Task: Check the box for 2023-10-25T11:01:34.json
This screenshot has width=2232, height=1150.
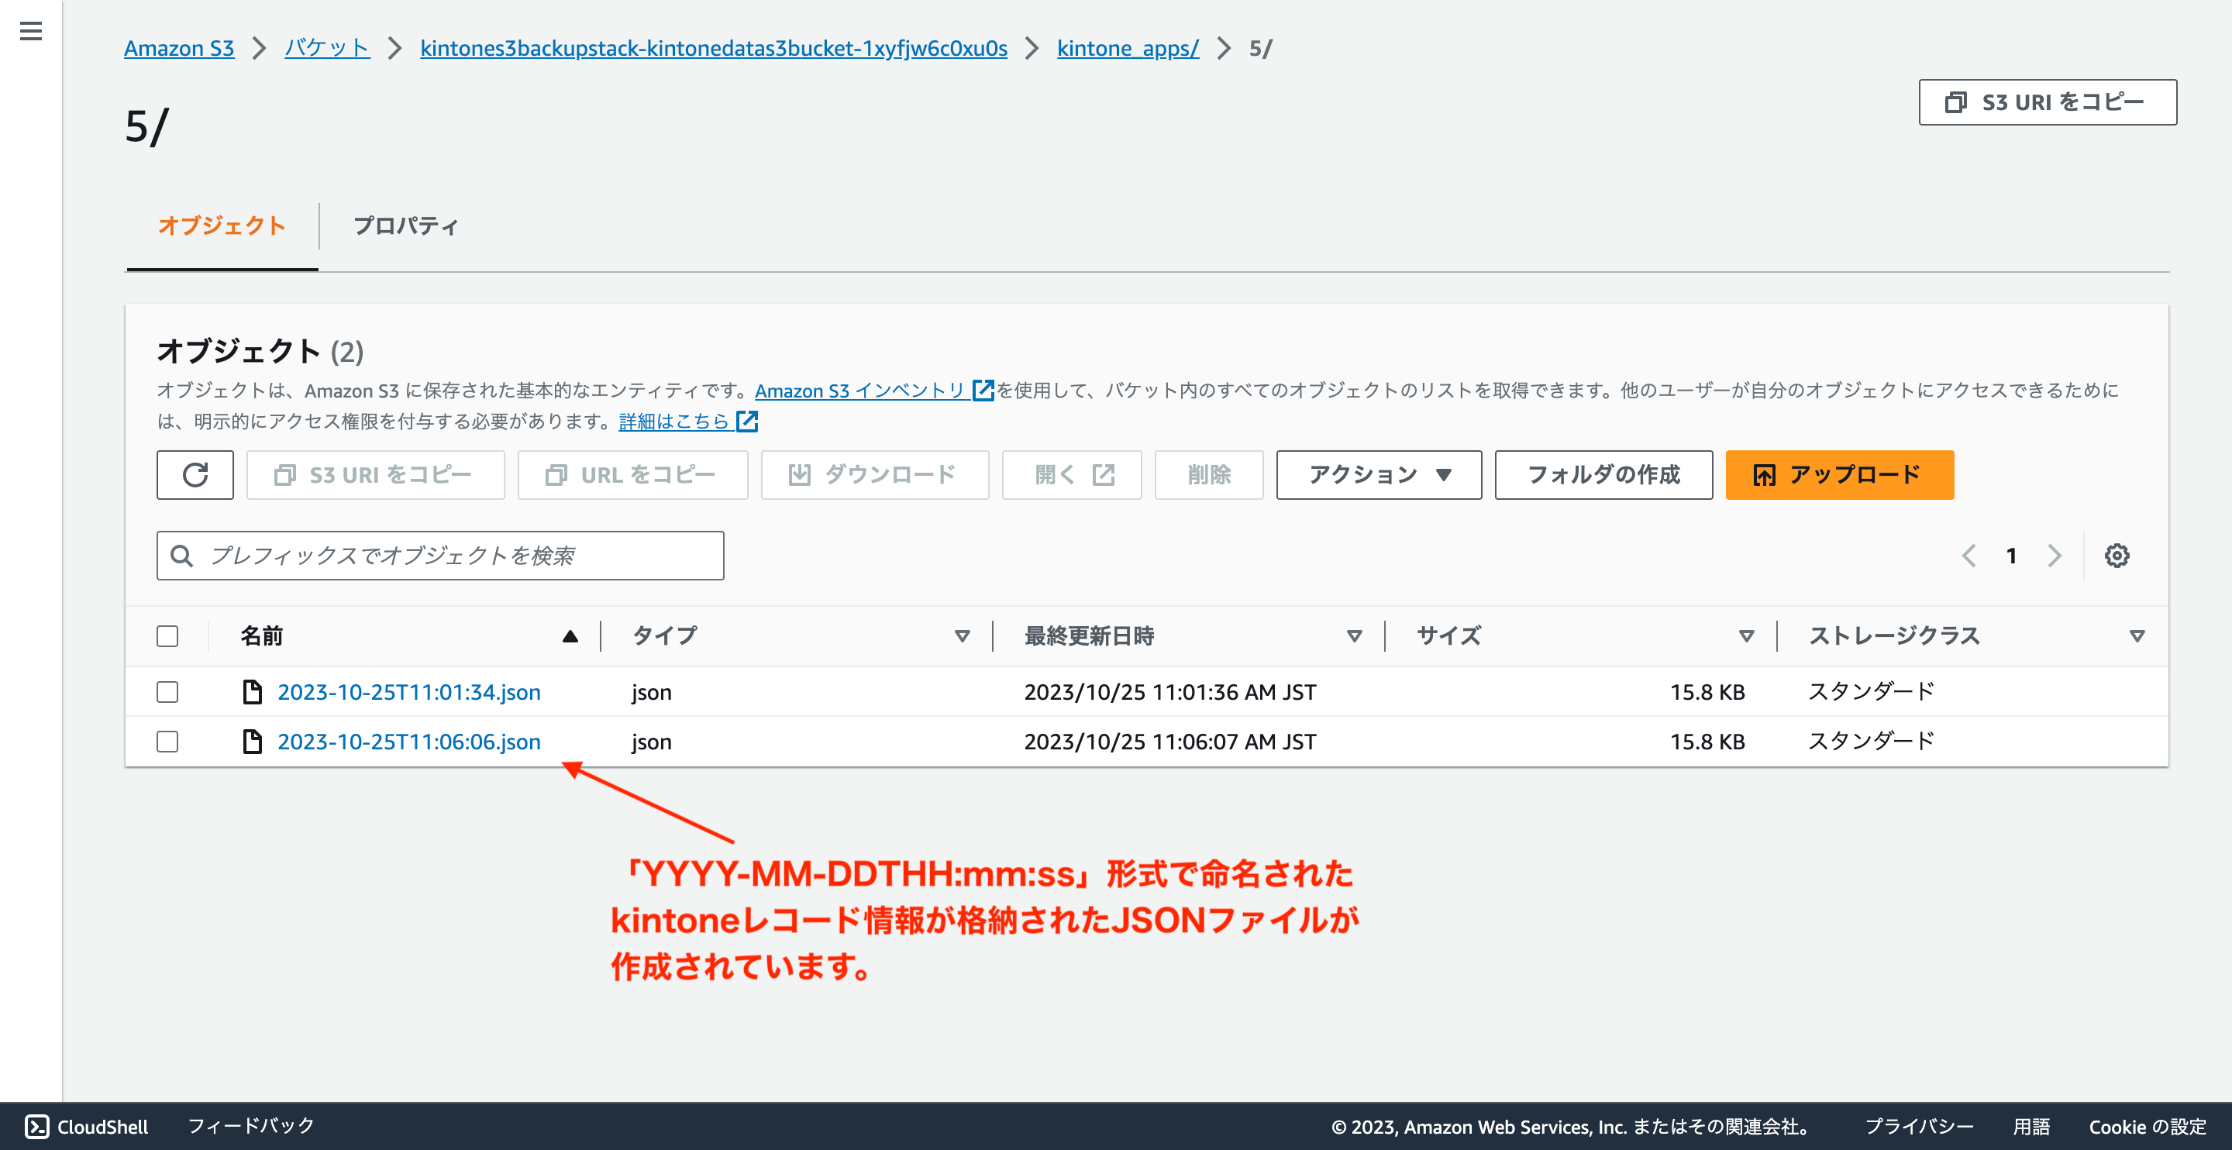Action: [x=167, y=690]
